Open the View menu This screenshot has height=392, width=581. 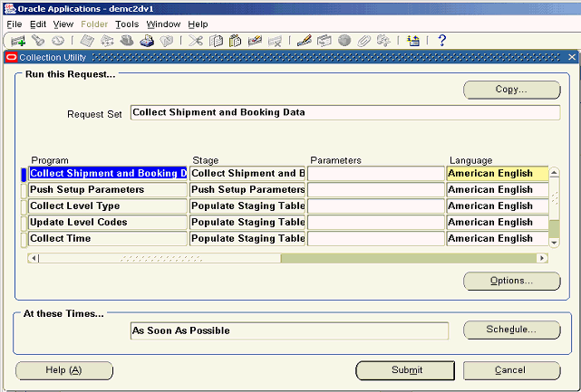63,24
